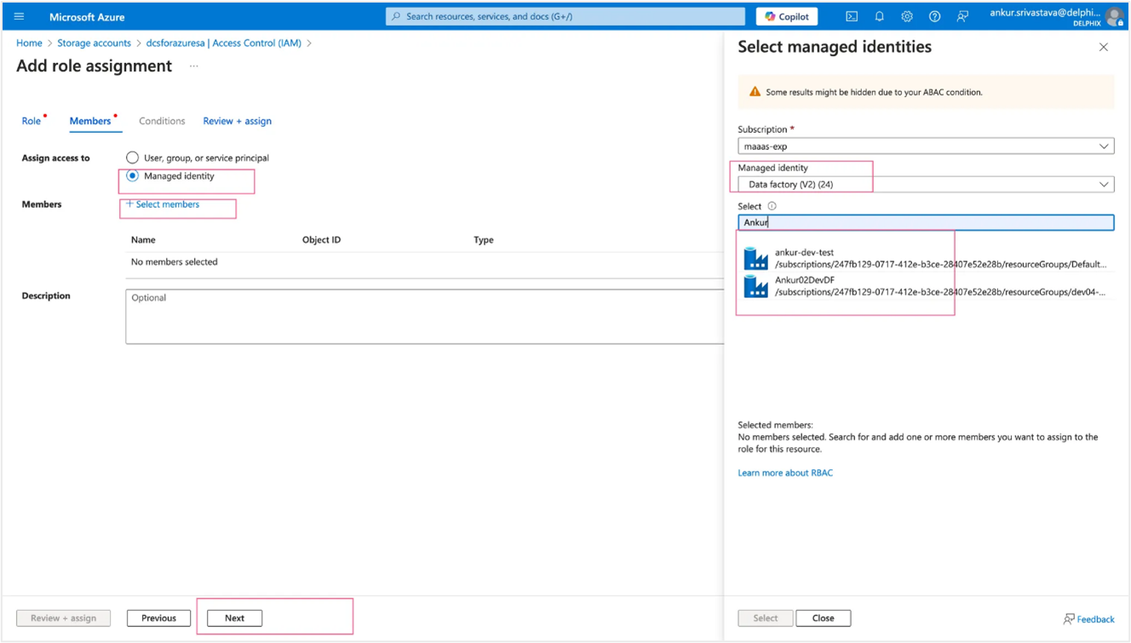Click the search box containing Ankur
The image size is (1131, 643).
click(924, 222)
